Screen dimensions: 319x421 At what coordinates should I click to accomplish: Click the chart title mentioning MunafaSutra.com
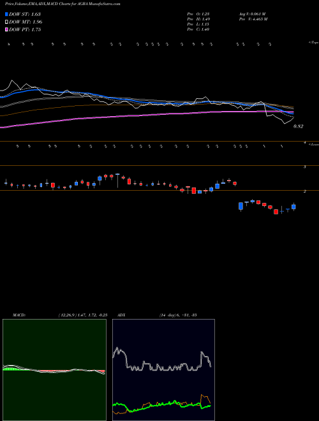pyautogui.click(x=63, y=4)
